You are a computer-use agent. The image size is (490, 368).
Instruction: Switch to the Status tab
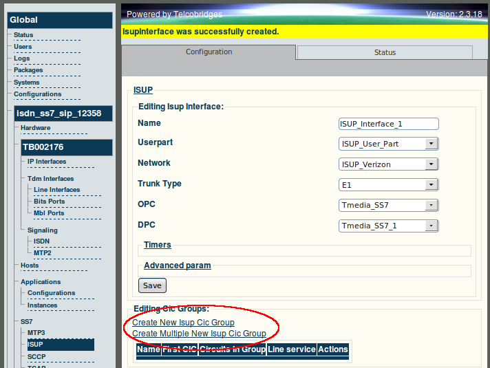[x=385, y=52]
